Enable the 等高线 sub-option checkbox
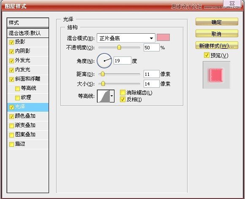Screen dimensions: 245x199 pos(17,89)
